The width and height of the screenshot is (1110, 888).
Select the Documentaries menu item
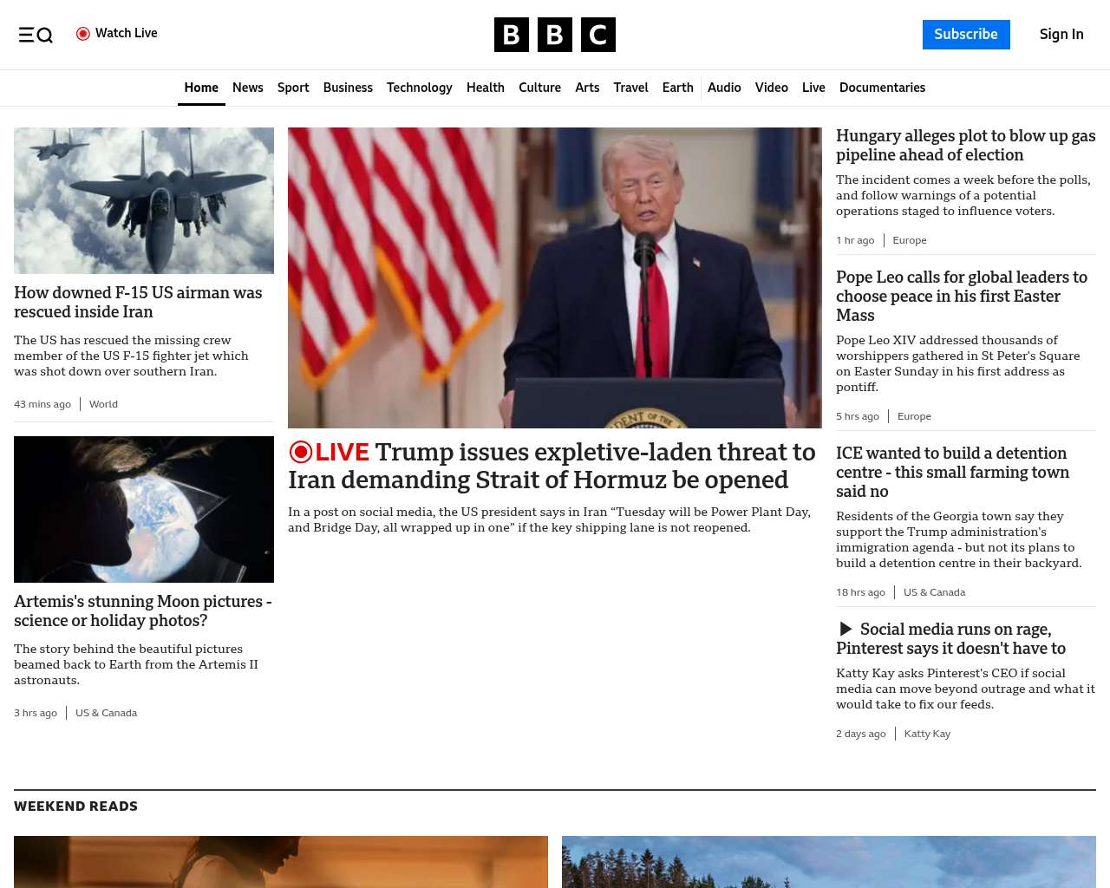click(x=882, y=88)
